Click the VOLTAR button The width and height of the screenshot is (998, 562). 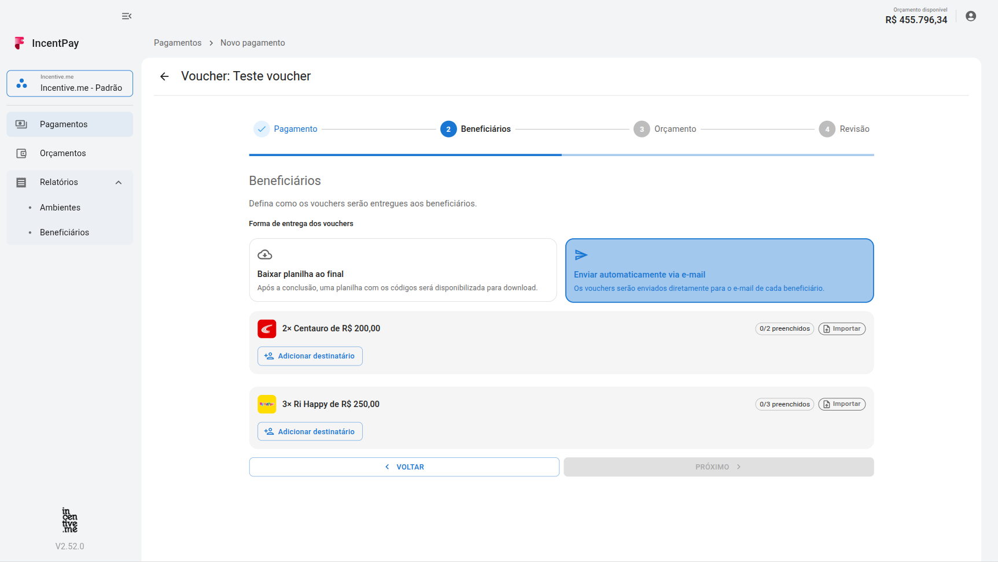click(404, 467)
